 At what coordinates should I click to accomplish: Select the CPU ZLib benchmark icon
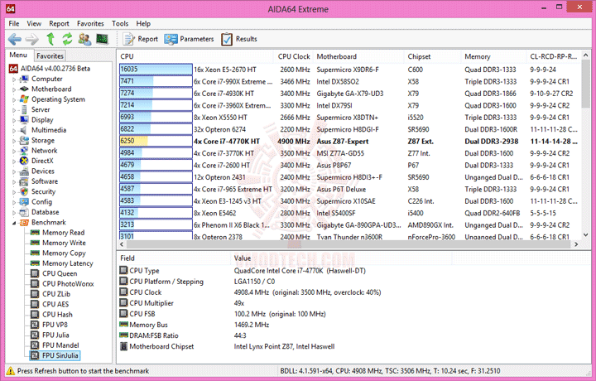(x=35, y=294)
